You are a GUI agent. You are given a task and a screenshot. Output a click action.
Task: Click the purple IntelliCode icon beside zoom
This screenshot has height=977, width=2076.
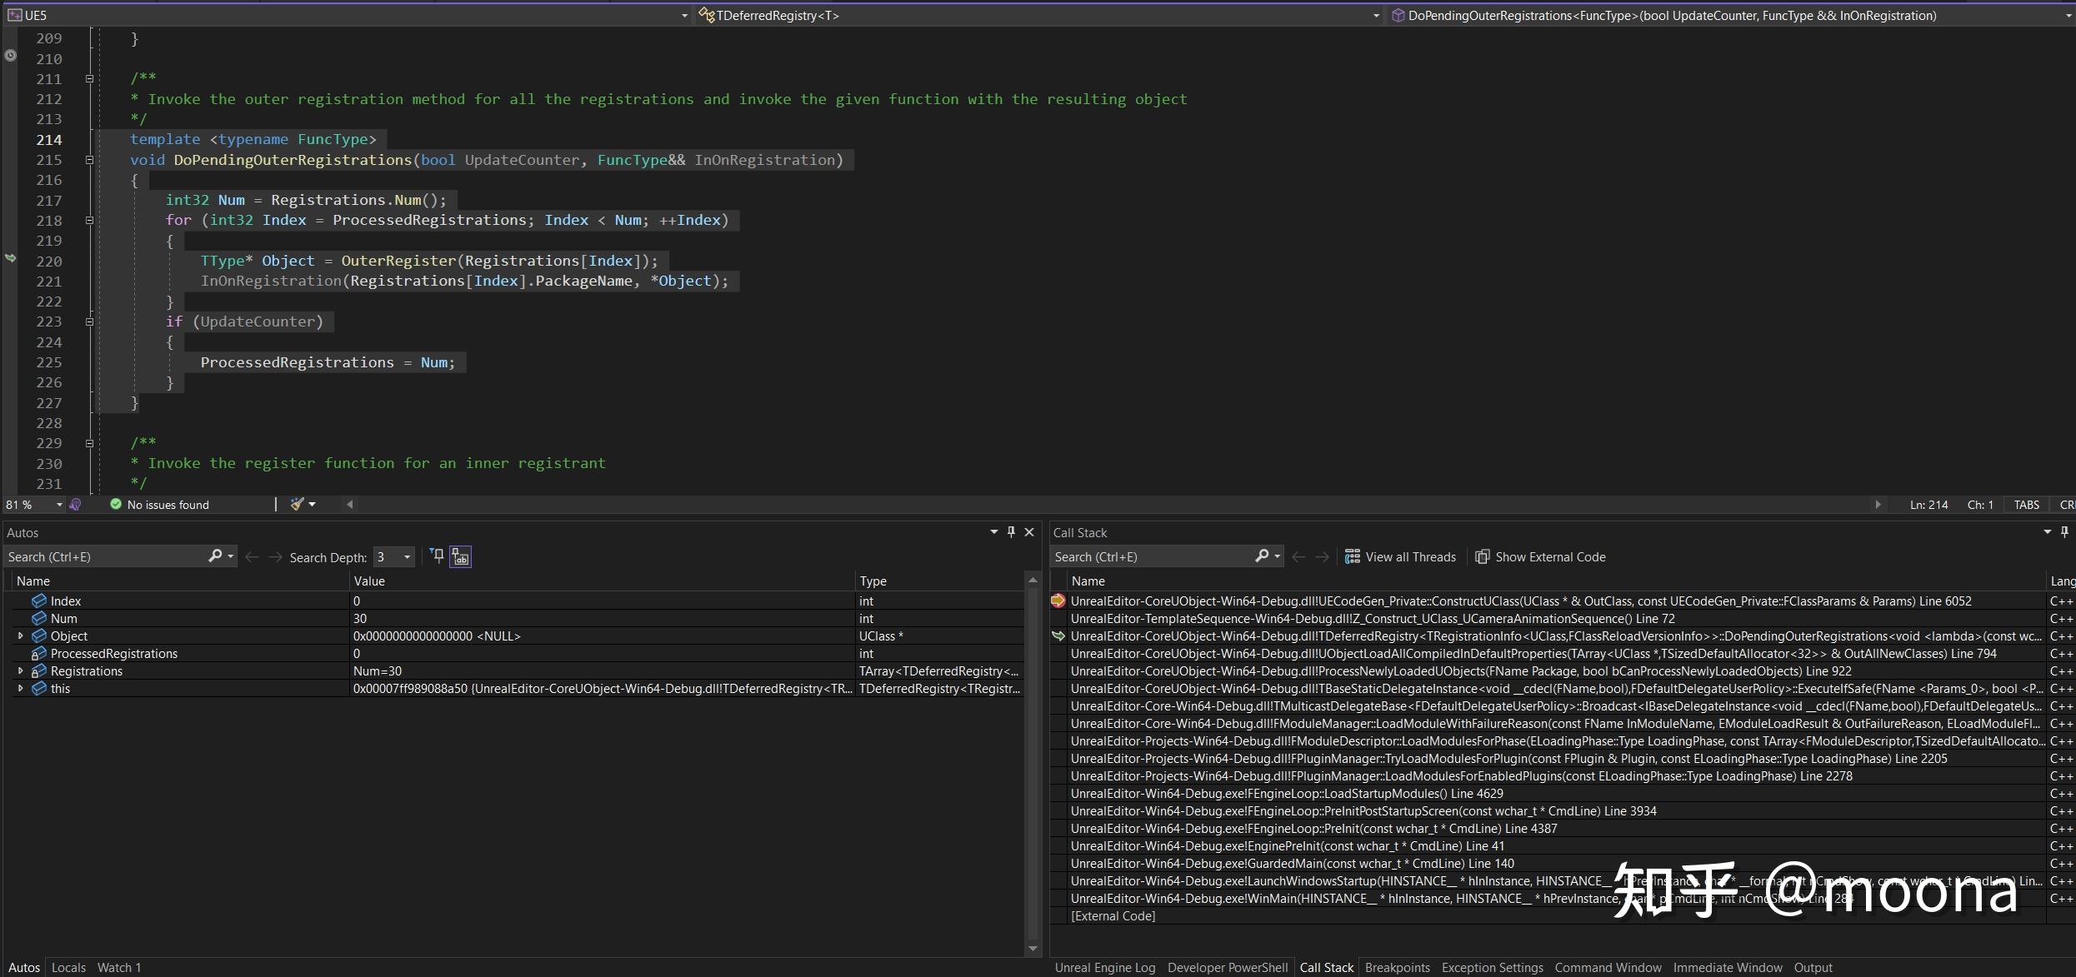tap(76, 505)
